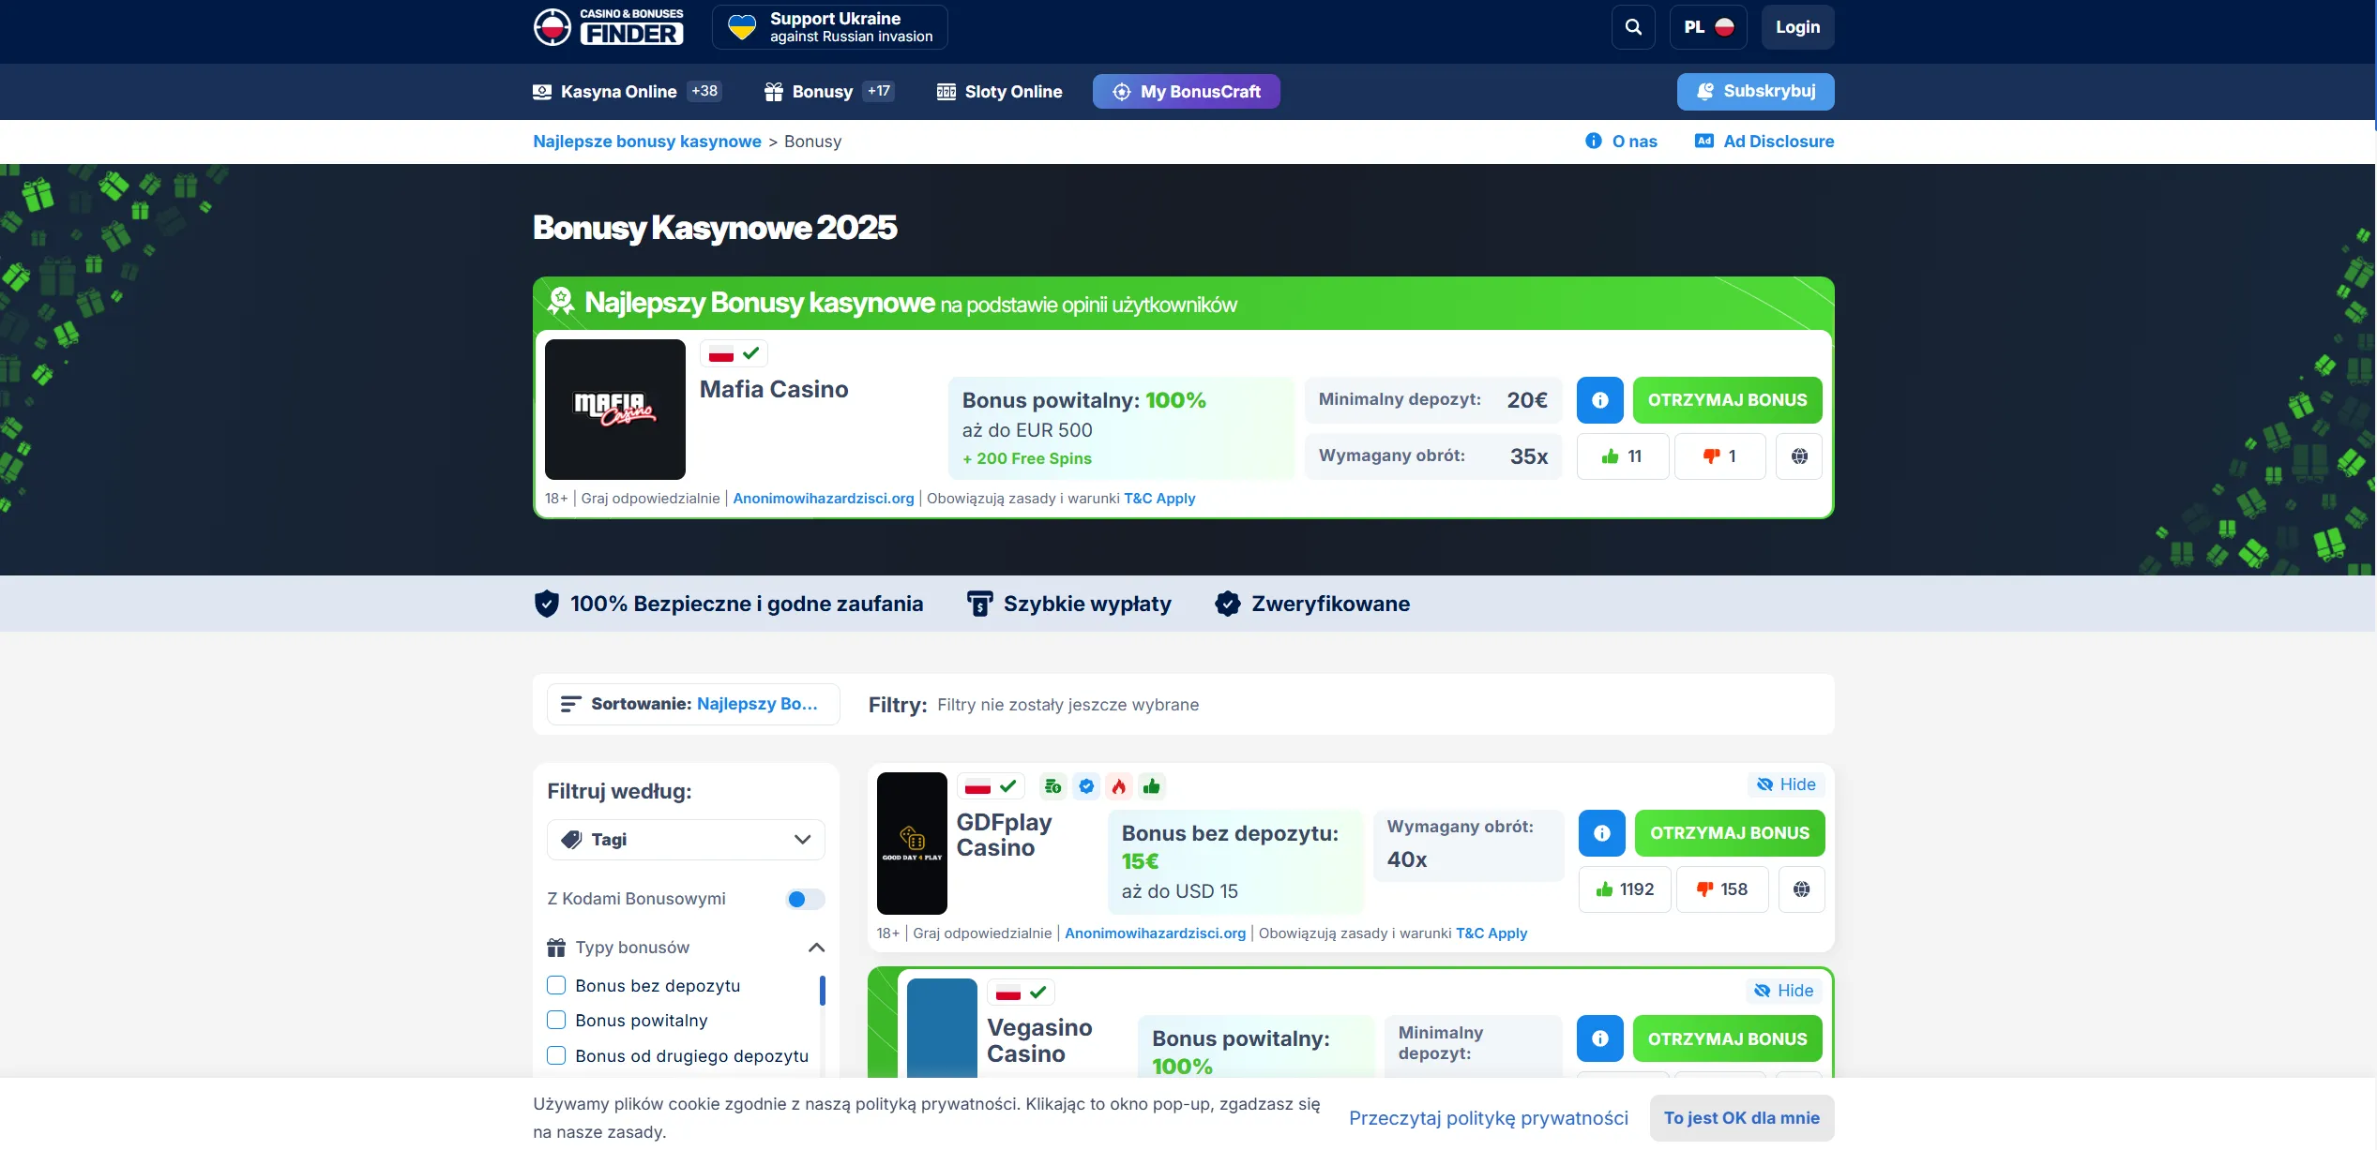2377x1150 pixels.
Task: Click the Subskrybuj button
Action: (x=1755, y=92)
